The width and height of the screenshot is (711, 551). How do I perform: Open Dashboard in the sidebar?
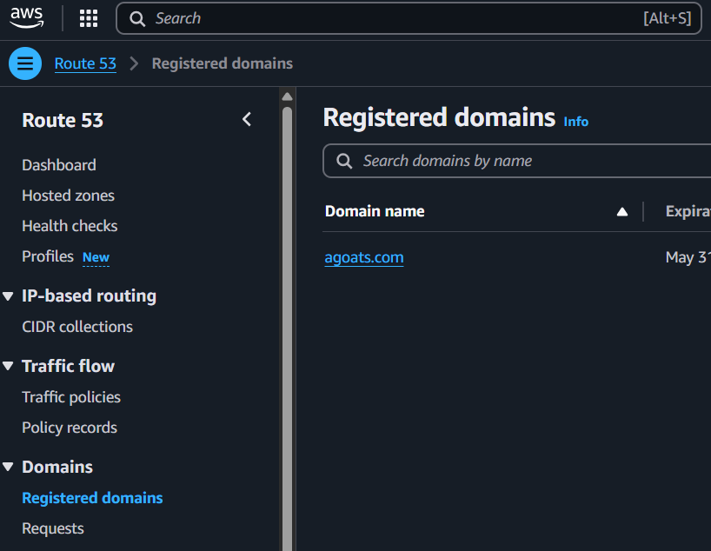pos(59,165)
